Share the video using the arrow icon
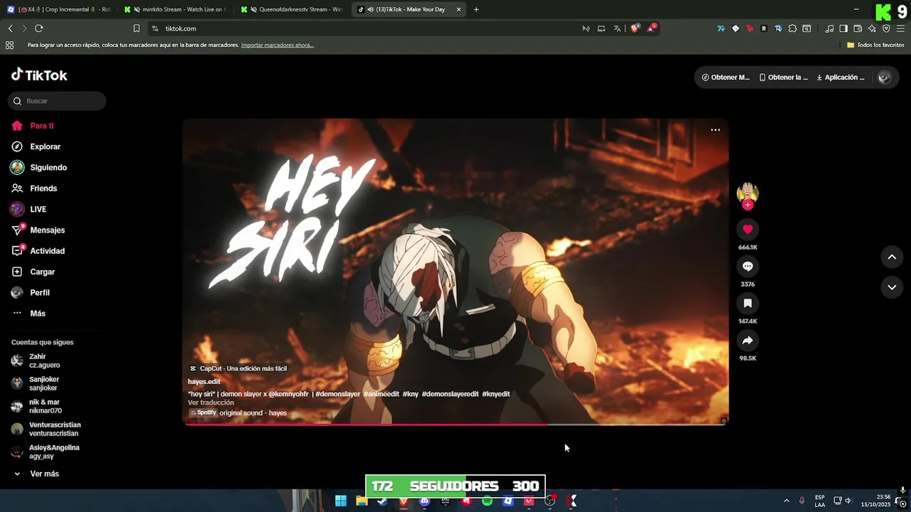This screenshot has height=512, width=911. pyautogui.click(x=747, y=341)
